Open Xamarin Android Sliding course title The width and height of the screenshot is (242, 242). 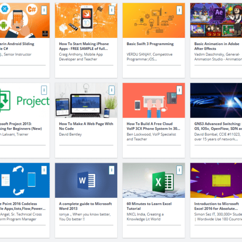[17, 46]
